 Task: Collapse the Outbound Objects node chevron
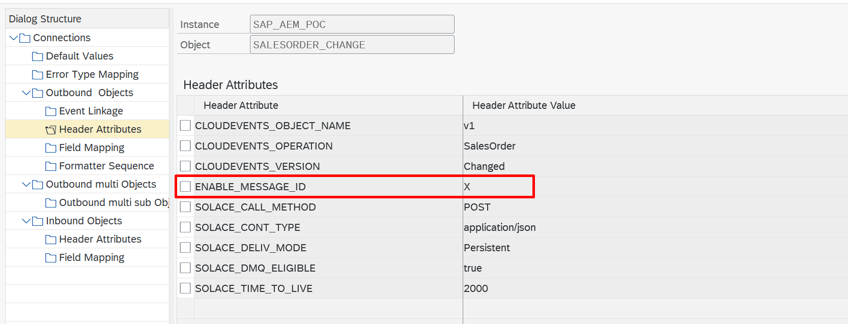point(26,93)
